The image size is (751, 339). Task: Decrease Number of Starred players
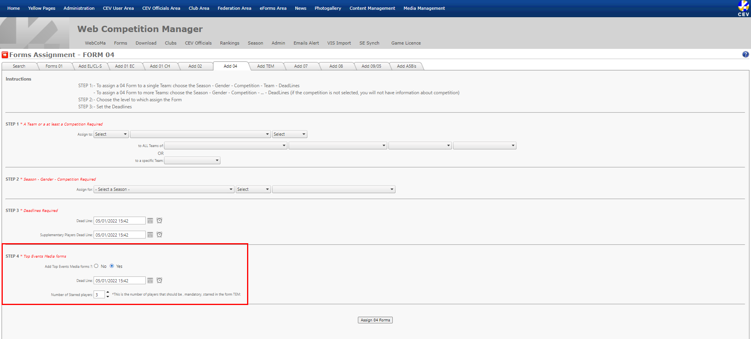pos(108,296)
